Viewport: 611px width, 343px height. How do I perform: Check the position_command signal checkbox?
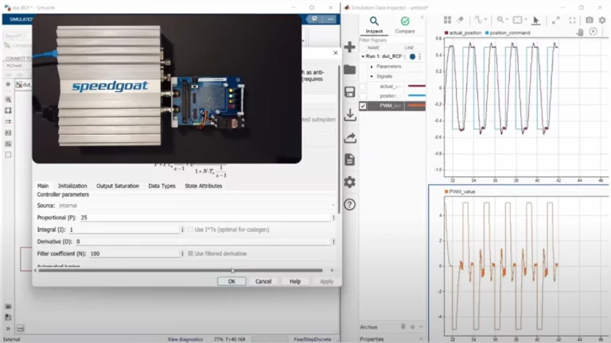[363, 96]
